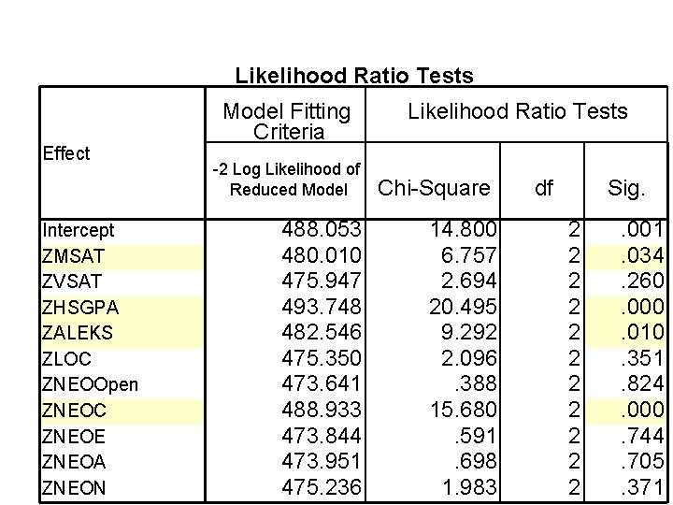Click the ZMSAT row label
The width and height of the screenshot is (673, 505).
71,255
